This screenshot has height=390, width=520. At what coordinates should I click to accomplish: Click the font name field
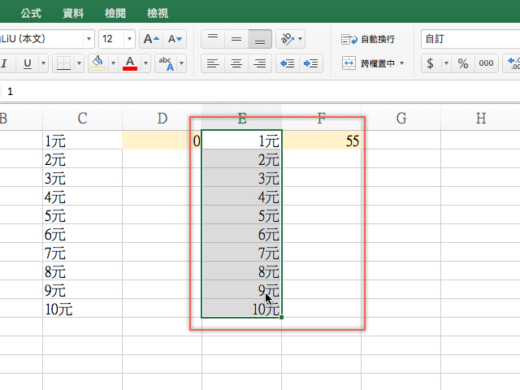tap(41, 39)
